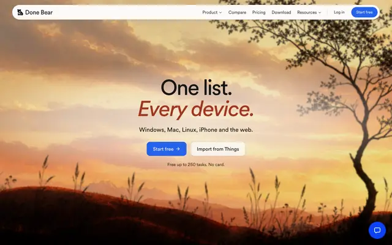Click the 'One list.' headline
Screen dimensions: 392x245
(x=196, y=88)
